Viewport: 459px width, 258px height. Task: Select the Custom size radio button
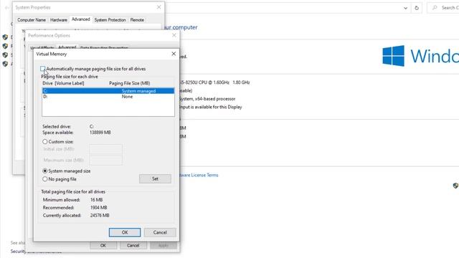pyautogui.click(x=44, y=142)
